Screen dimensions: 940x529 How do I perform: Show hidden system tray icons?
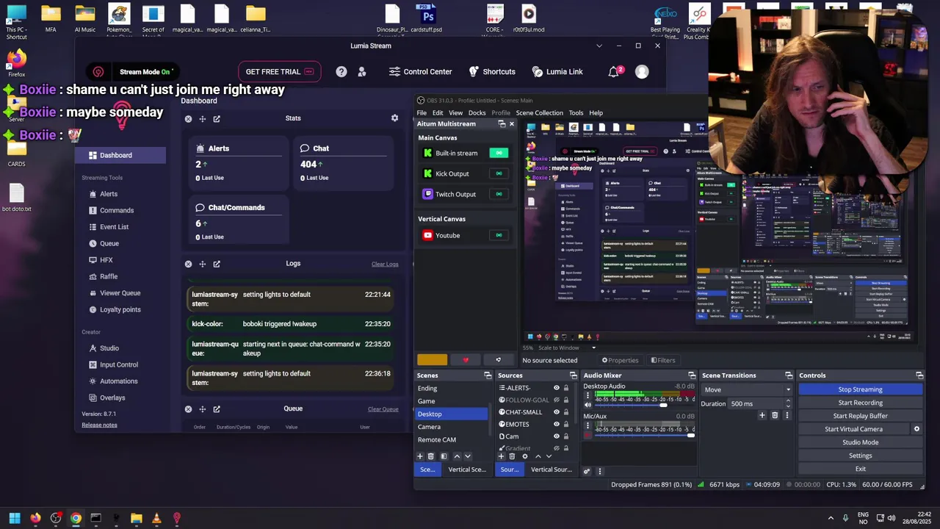coord(831,518)
